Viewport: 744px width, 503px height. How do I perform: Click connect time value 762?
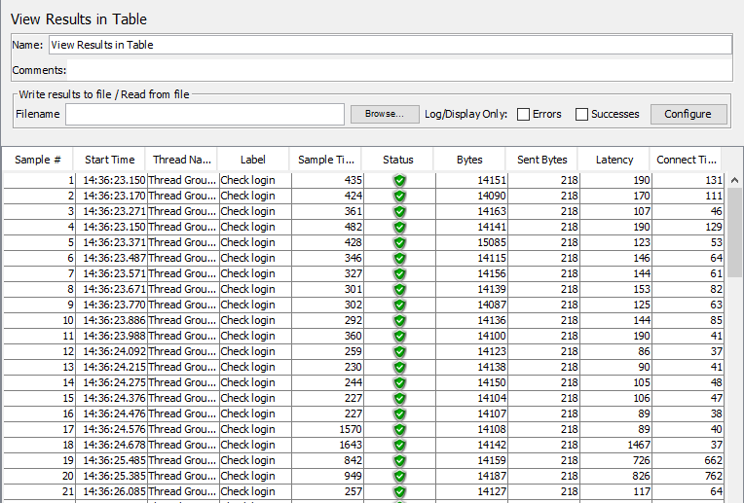(714, 476)
